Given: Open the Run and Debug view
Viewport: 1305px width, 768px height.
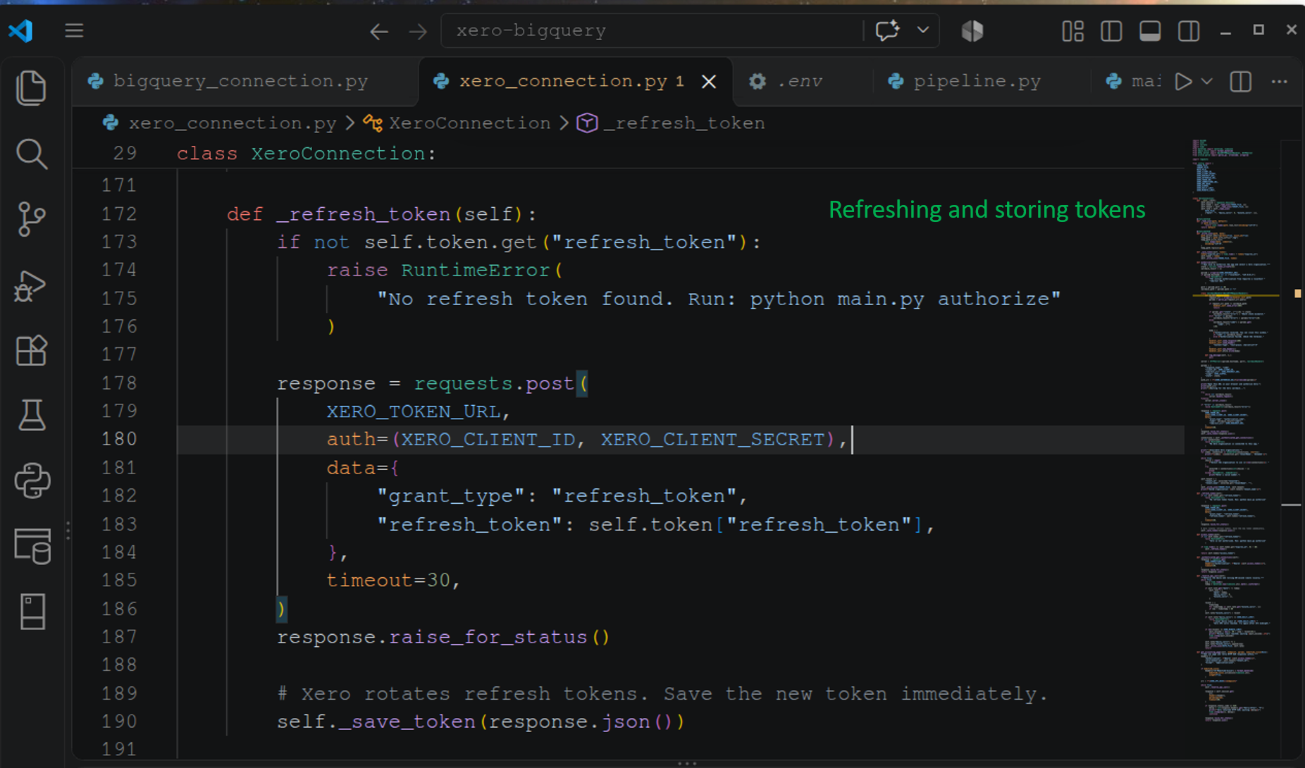Looking at the screenshot, I should 31,285.
